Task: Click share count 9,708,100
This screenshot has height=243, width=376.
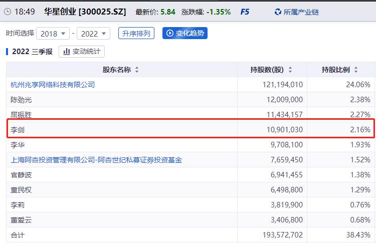Action: (x=287, y=145)
